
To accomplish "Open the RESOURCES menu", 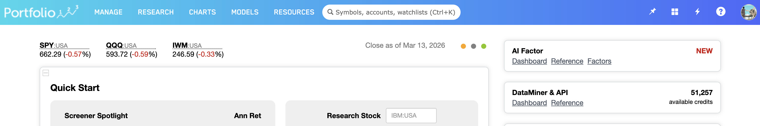I will pyautogui.click(x=294, y=12).
